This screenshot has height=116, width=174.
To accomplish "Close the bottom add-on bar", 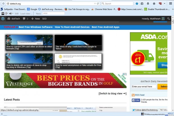I will [2, 114].
